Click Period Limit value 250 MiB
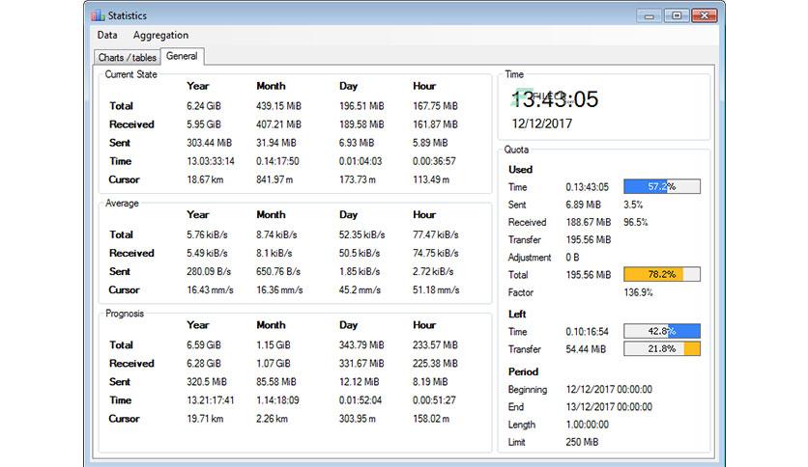This screenshot has width=808, height=467. (582, 442)
